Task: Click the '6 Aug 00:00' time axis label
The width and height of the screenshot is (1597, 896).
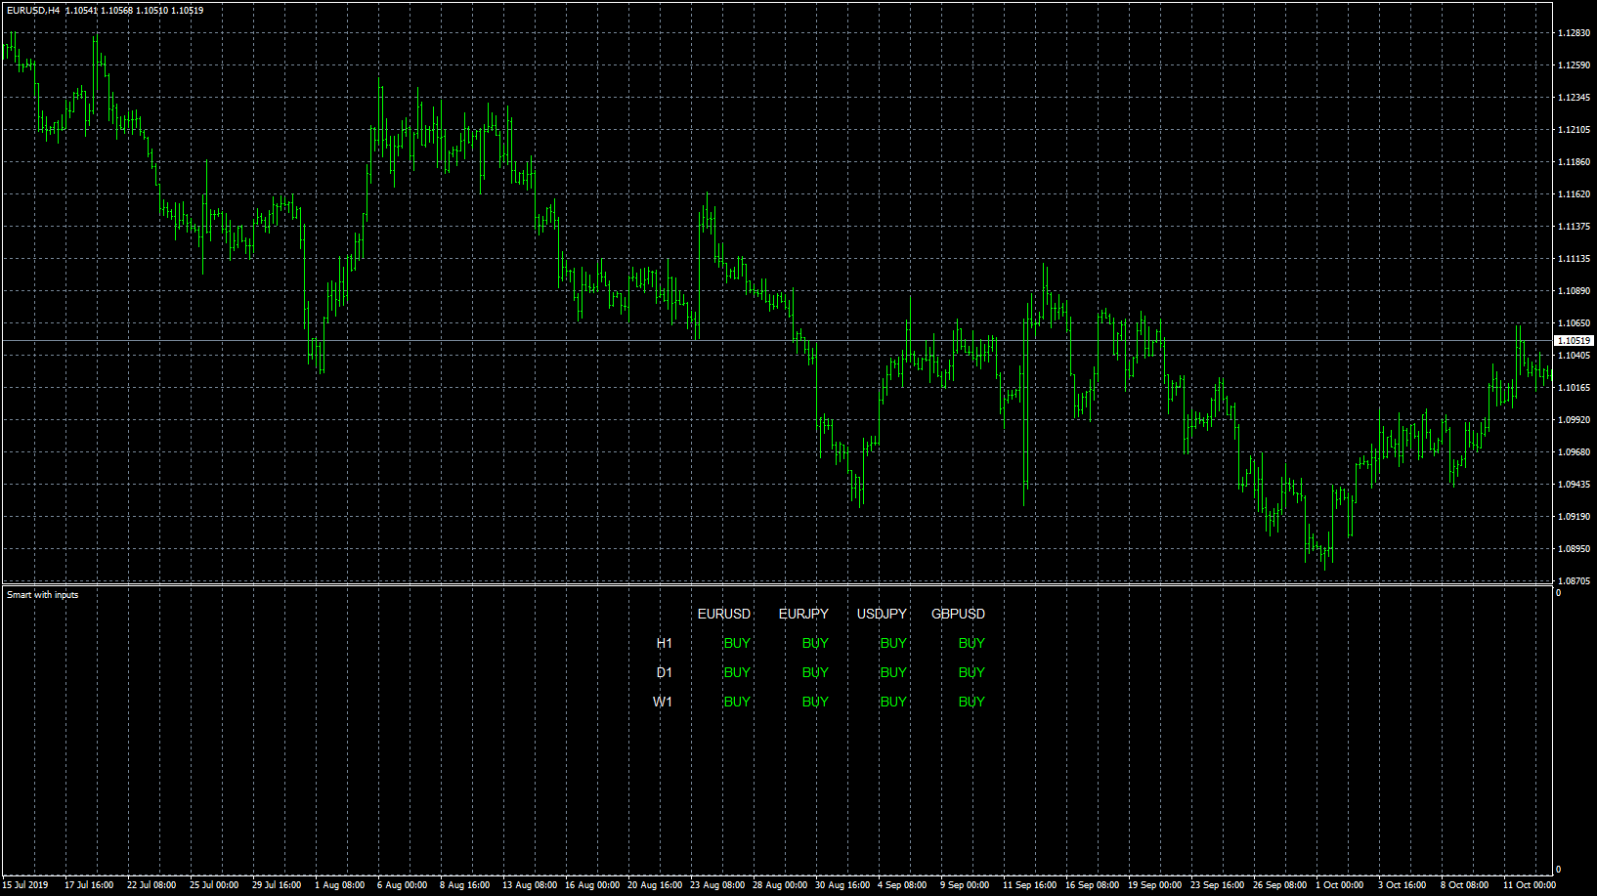Action: 403,885
